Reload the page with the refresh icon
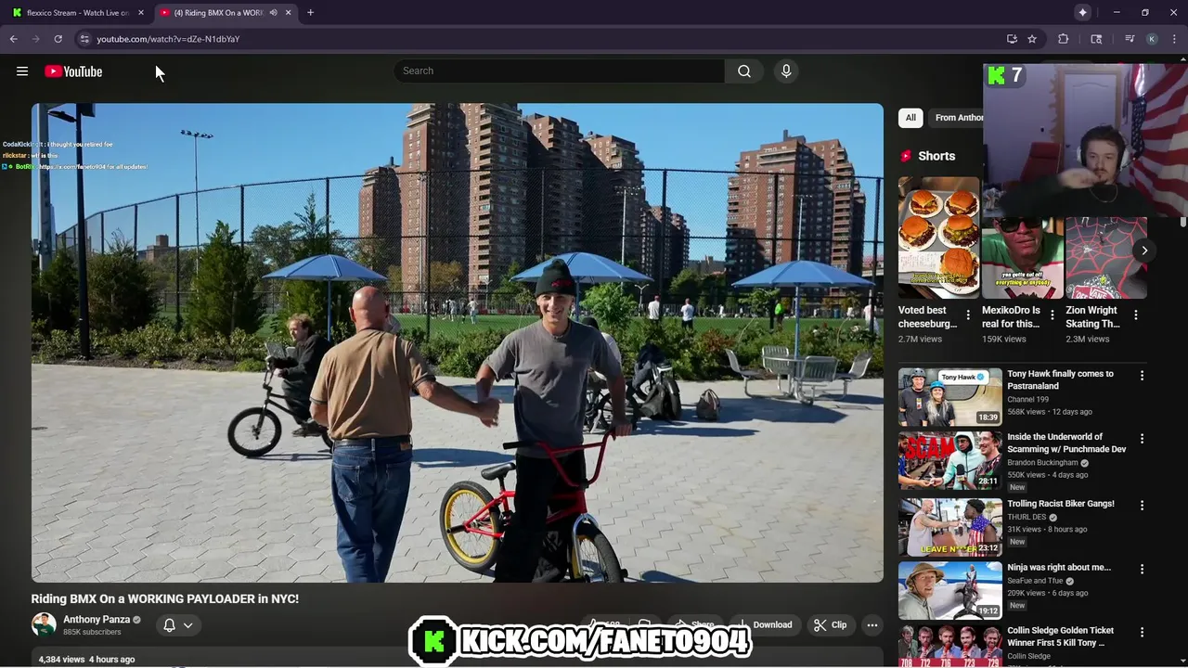The width and height of the screenshot is (1188, 668). tap(58, 39)
